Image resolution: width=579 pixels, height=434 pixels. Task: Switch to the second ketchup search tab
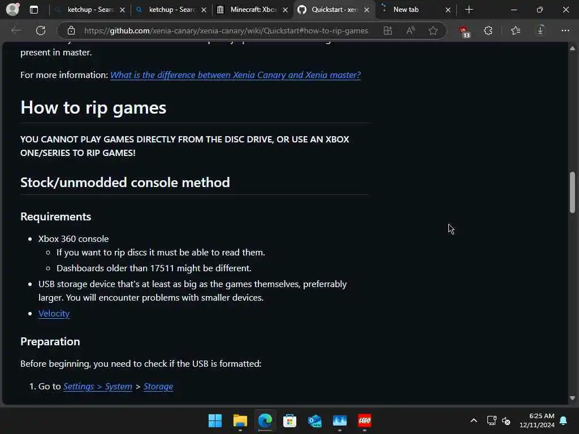tap(171, 10)
